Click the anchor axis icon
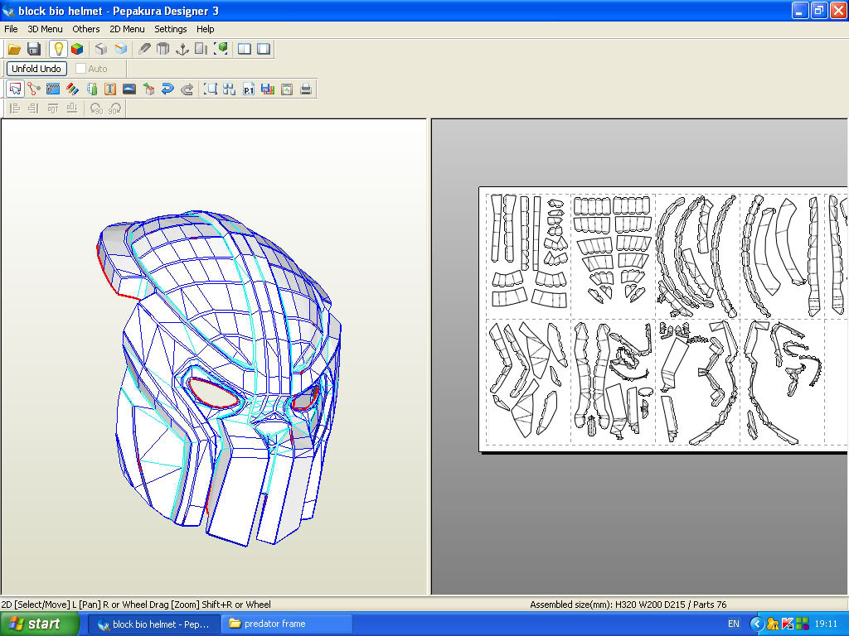 click(182, 49)
